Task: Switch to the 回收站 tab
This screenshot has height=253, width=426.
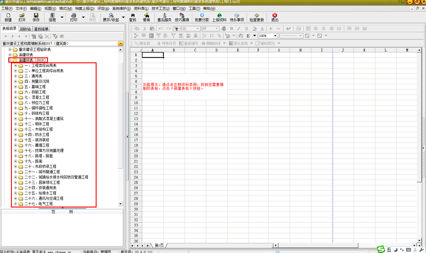Action: coord(25,29)
